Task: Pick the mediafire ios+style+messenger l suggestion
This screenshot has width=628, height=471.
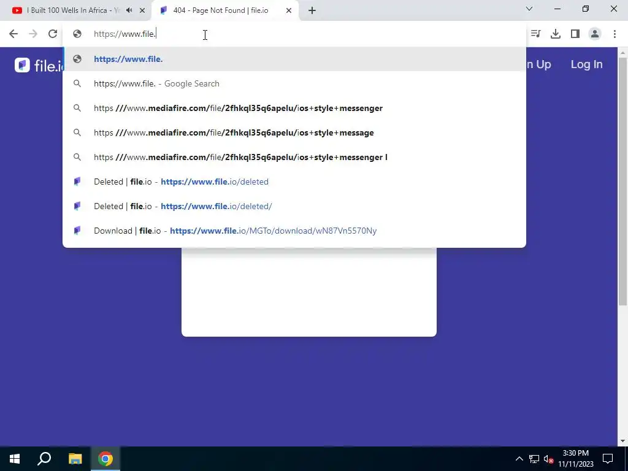Action: click(294, 157)
